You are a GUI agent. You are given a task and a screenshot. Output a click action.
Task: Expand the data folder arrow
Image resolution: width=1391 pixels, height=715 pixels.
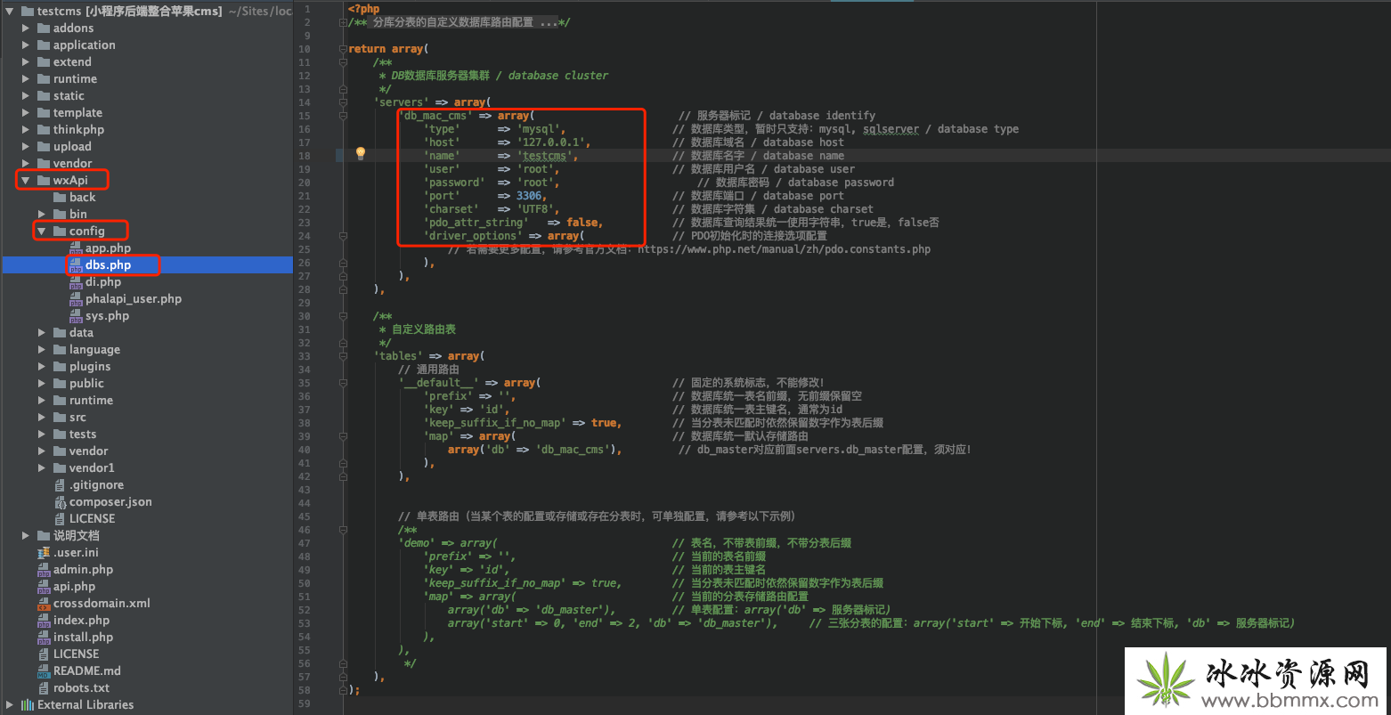point(42,333)
